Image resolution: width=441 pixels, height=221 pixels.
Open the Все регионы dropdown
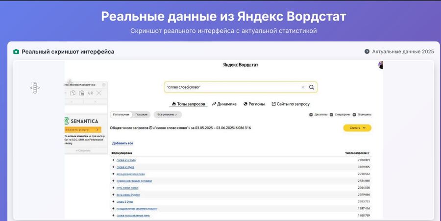coord(168,115)
